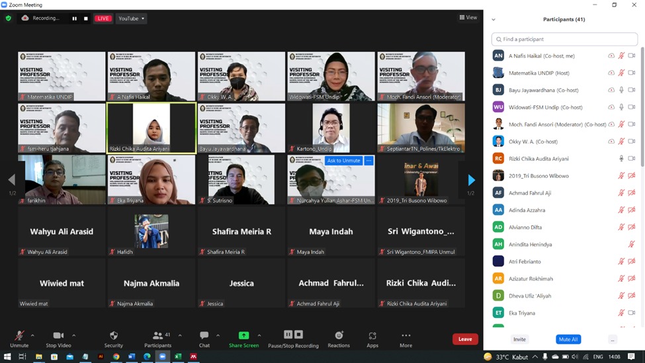
Task: Pause the recording at top bar
Action: click(74, 19)
